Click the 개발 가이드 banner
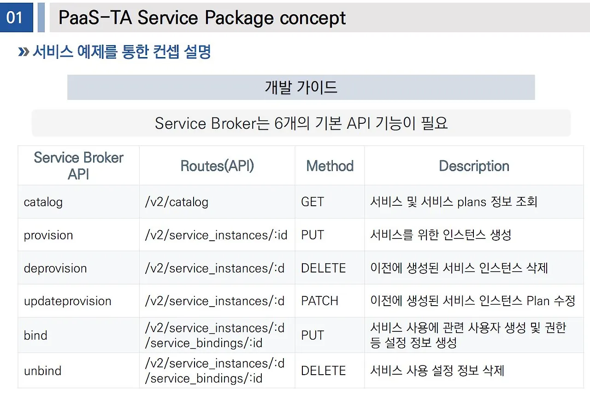The height and width of the screenshot is (394, 590). (301, 87)
